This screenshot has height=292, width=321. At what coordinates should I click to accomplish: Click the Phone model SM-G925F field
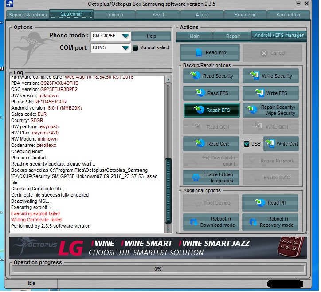point(110,36)
